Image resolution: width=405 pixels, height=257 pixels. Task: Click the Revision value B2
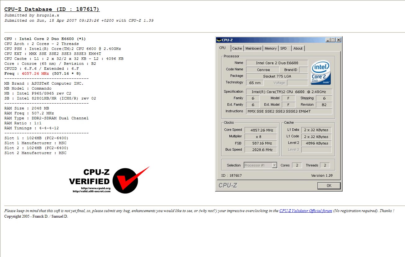pos(324,105)
